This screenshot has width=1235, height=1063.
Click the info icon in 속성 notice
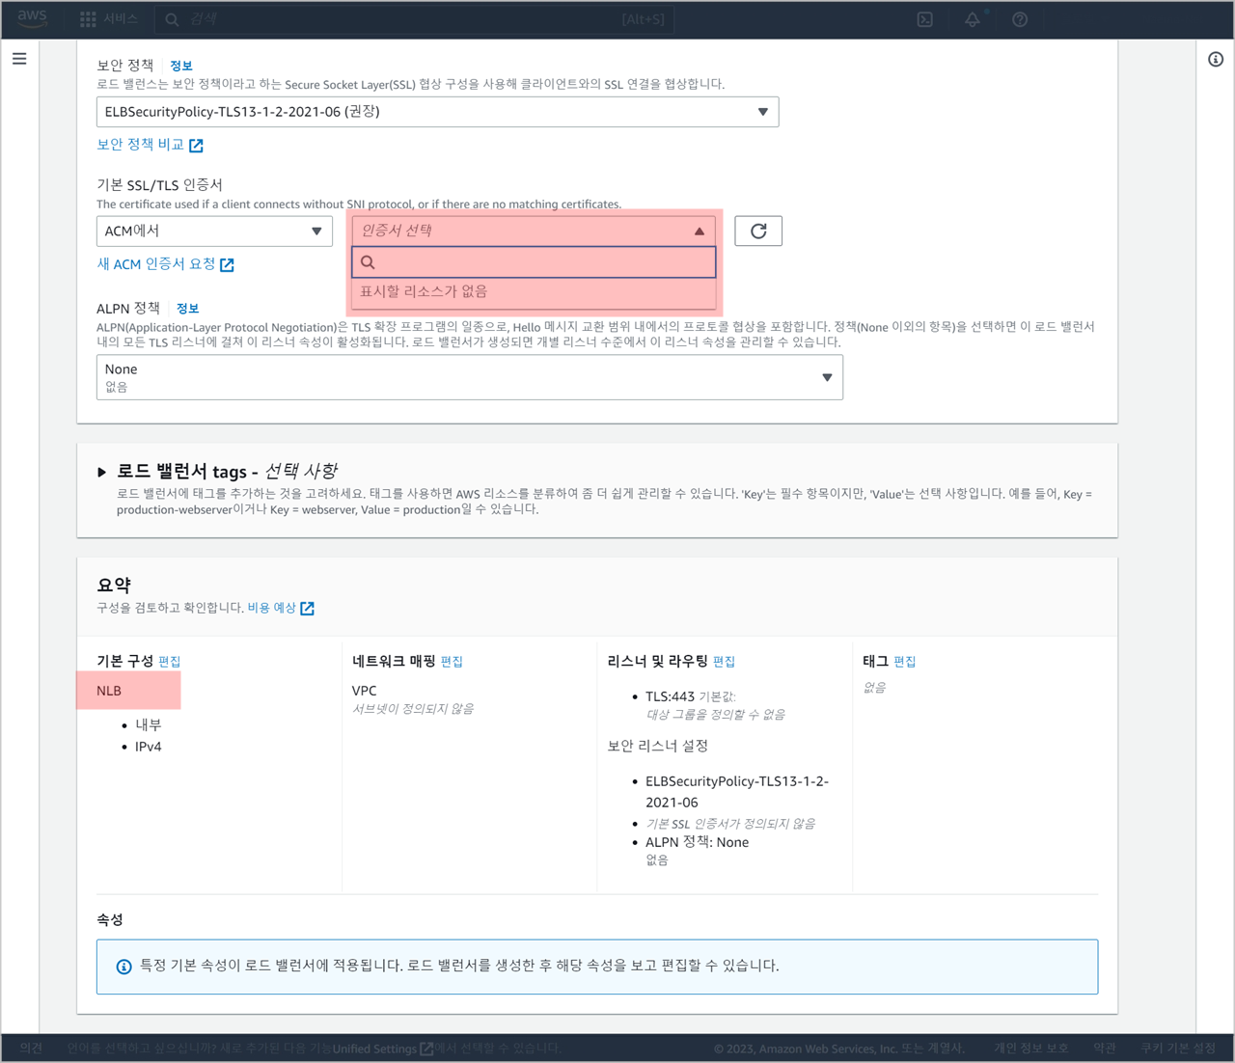click(123, 967)
